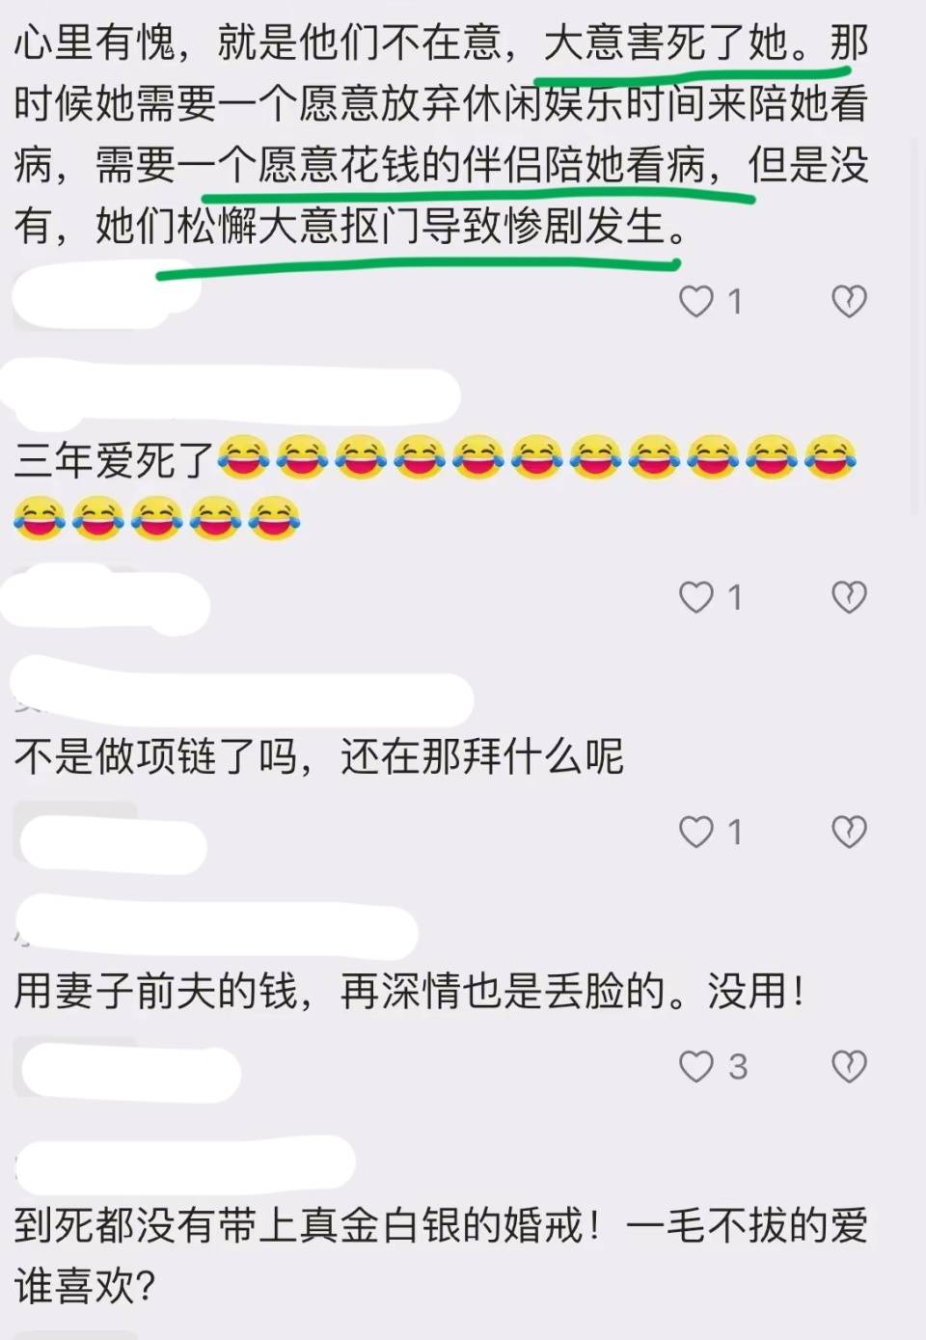Open comment about 真金白银的婚戒
This screenshot has height=1340, width=926.
tap(440, 1256)
